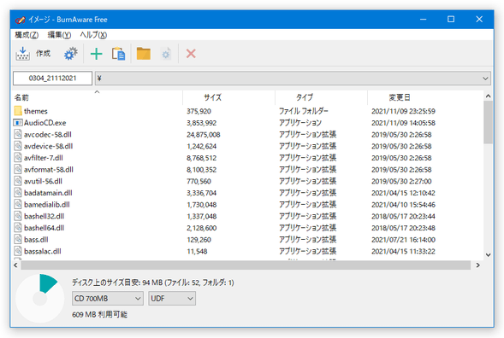Click date 2019/05/30 2:27:00
This screenshot has height=338, width=504.
(401, 182)
